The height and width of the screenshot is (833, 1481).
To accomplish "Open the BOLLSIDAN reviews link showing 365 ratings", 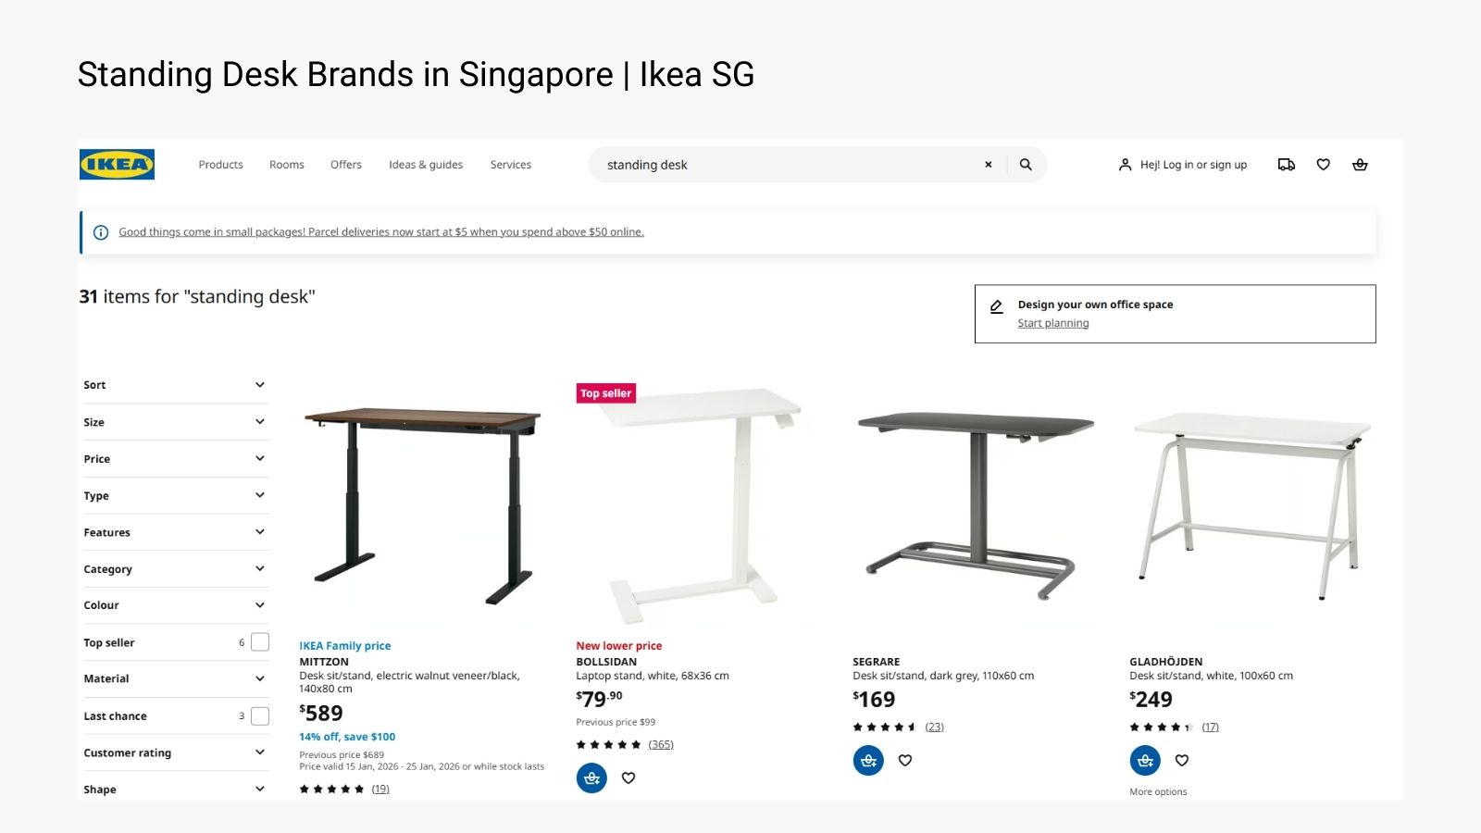I will click(x=661, y=743).
